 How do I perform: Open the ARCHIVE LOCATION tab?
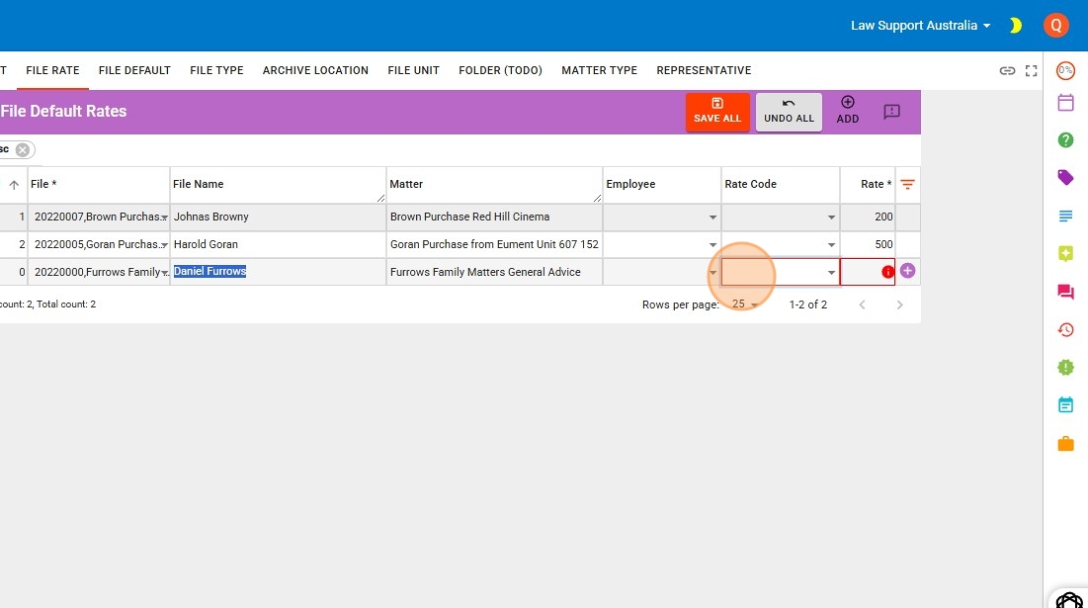point(315,70)
